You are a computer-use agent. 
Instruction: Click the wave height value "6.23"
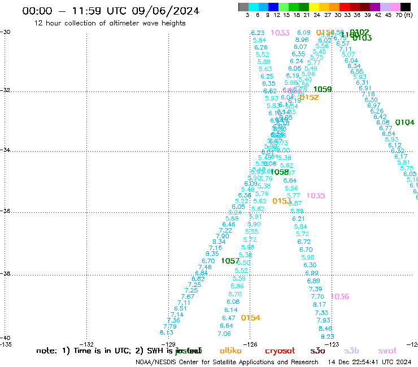(x=258, y=33)
